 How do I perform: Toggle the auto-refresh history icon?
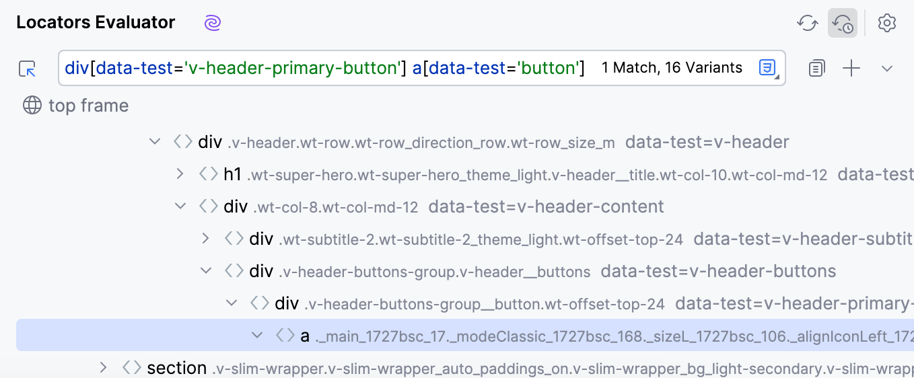(843, 23)
